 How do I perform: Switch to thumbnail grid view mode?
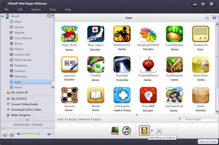tap(214, 18)
